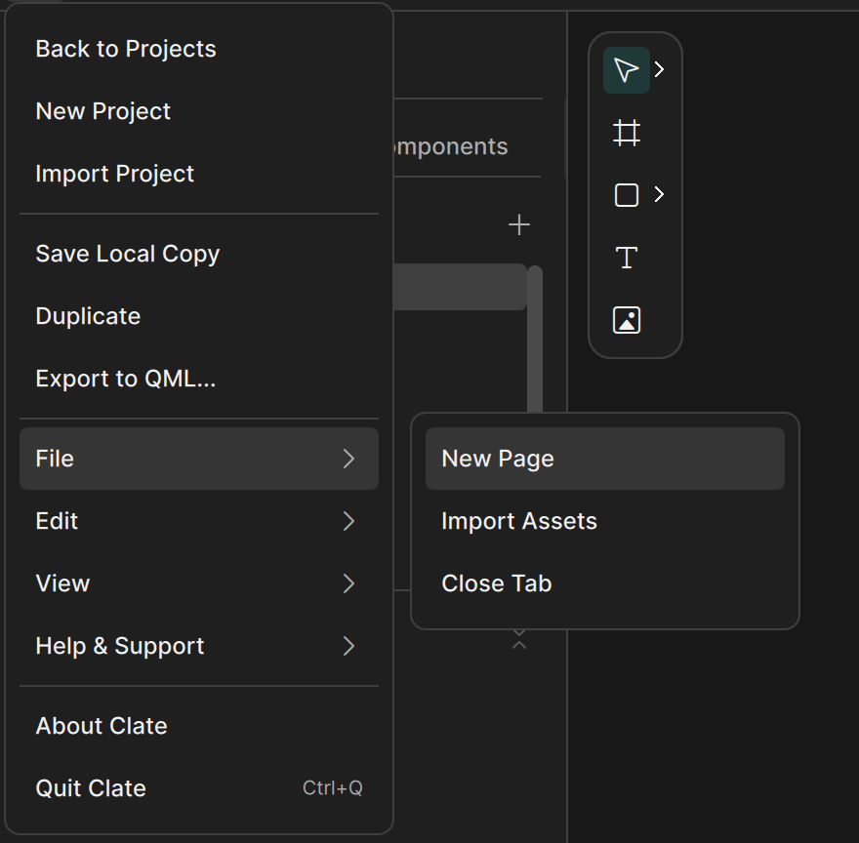Expand the cursor tool options chevron
859x843 pixels.
(x=660, y=69)
